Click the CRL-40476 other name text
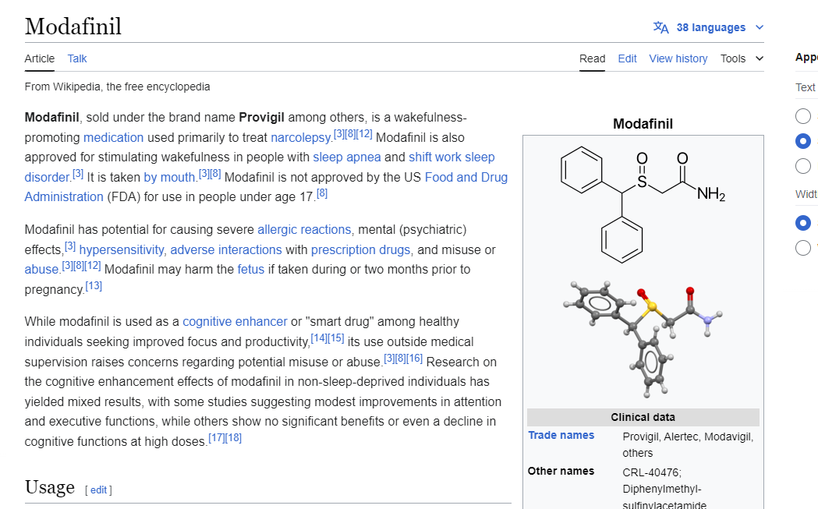 (652, 473)
